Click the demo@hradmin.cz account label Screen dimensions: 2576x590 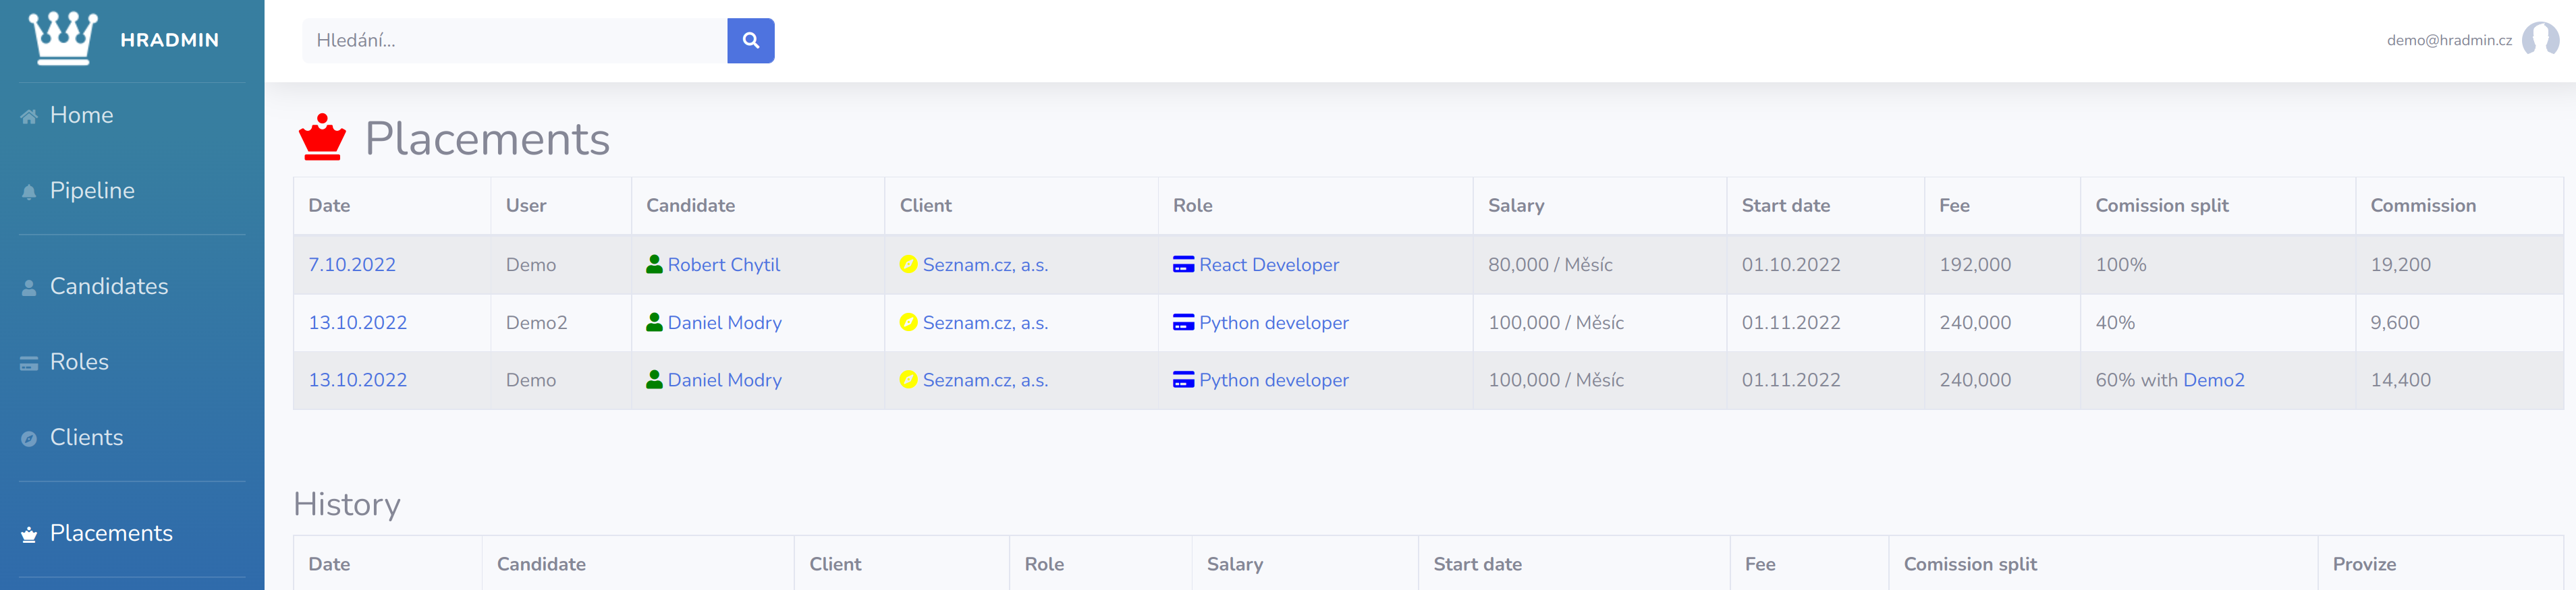click(2449, 41)
